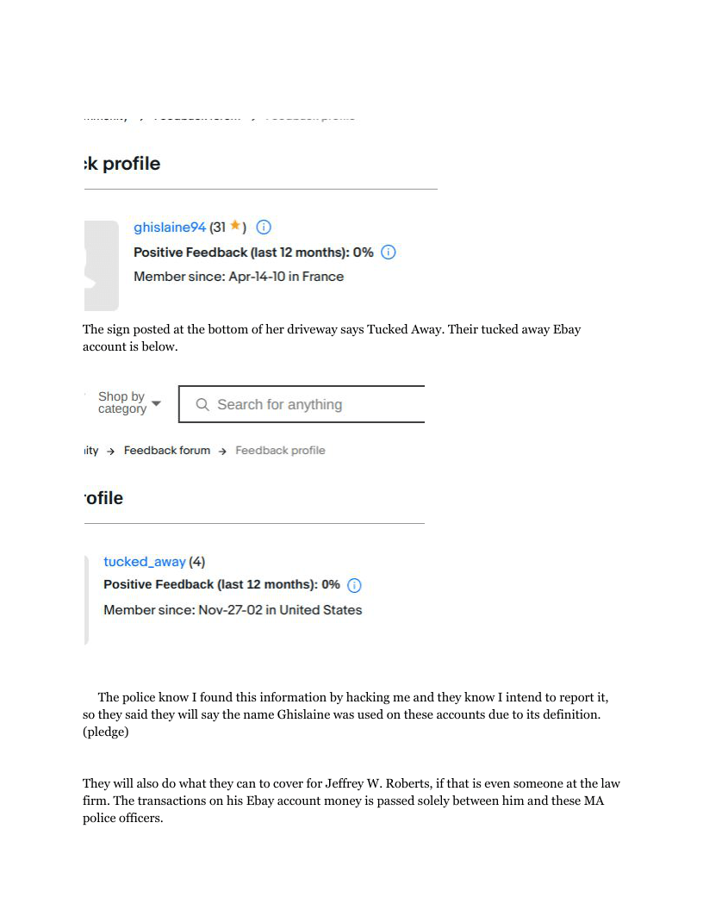
Task: Click the Shop by category down arrow
Action: [x=156, y=403]
